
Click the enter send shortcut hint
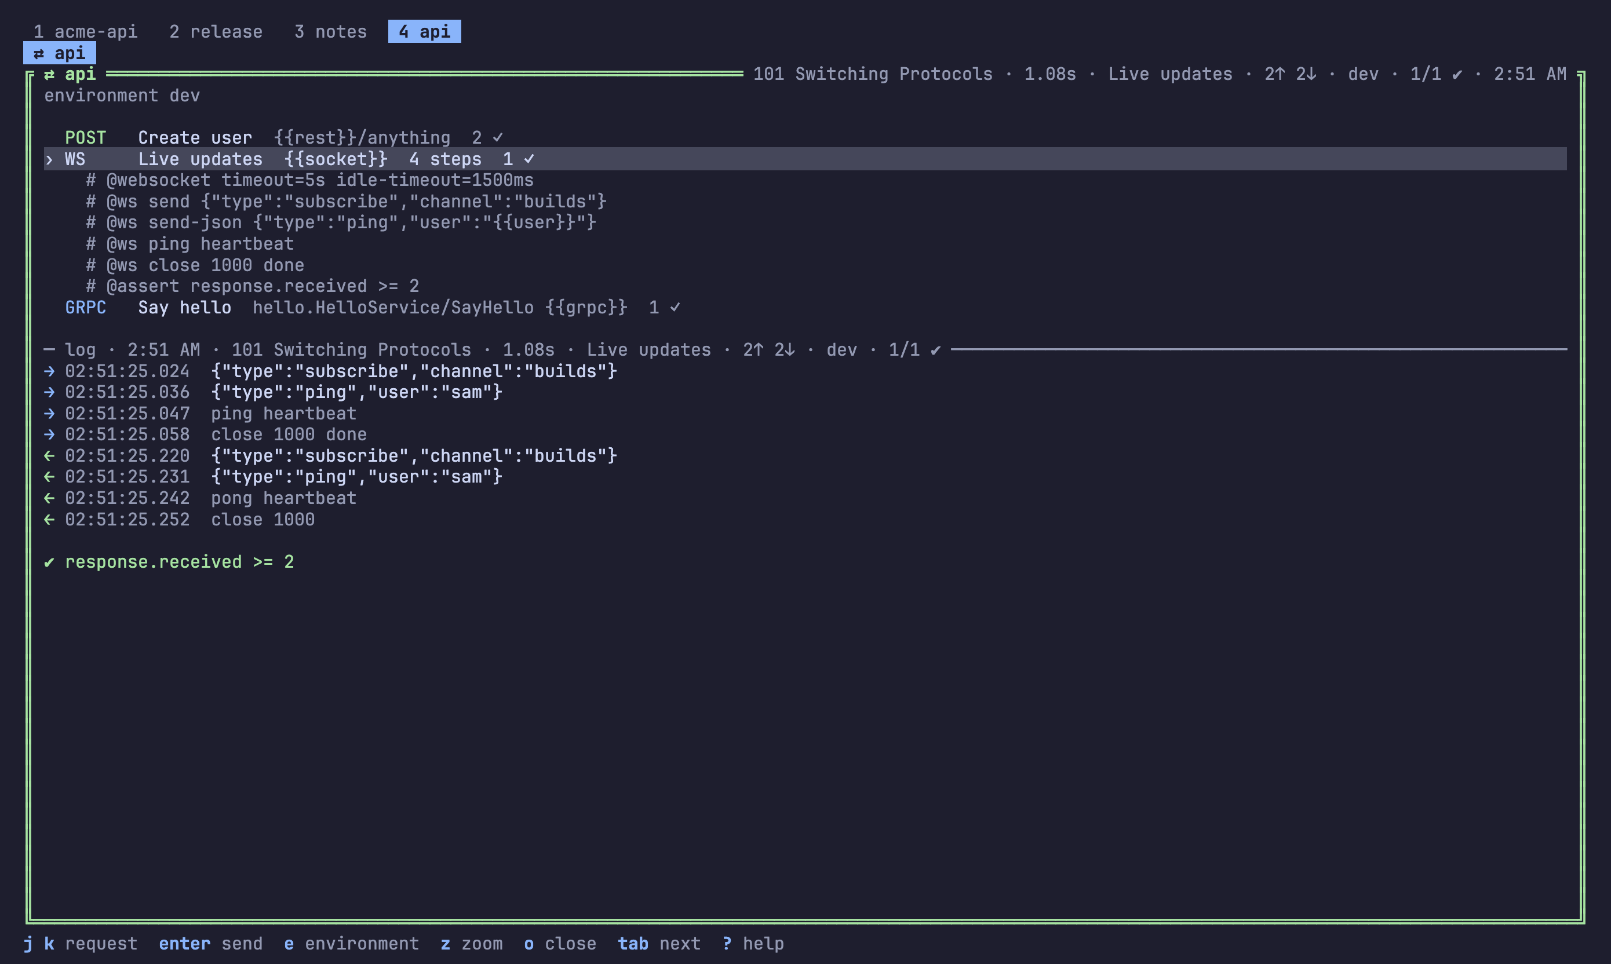click(211, 943)
